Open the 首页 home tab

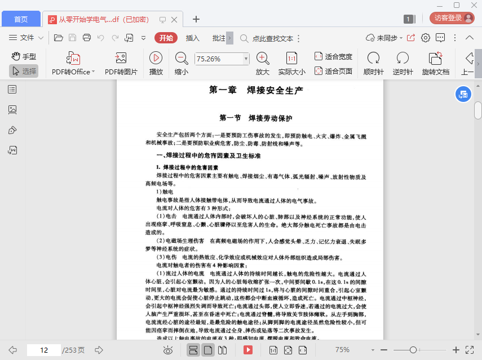click(x=21, y=19)
